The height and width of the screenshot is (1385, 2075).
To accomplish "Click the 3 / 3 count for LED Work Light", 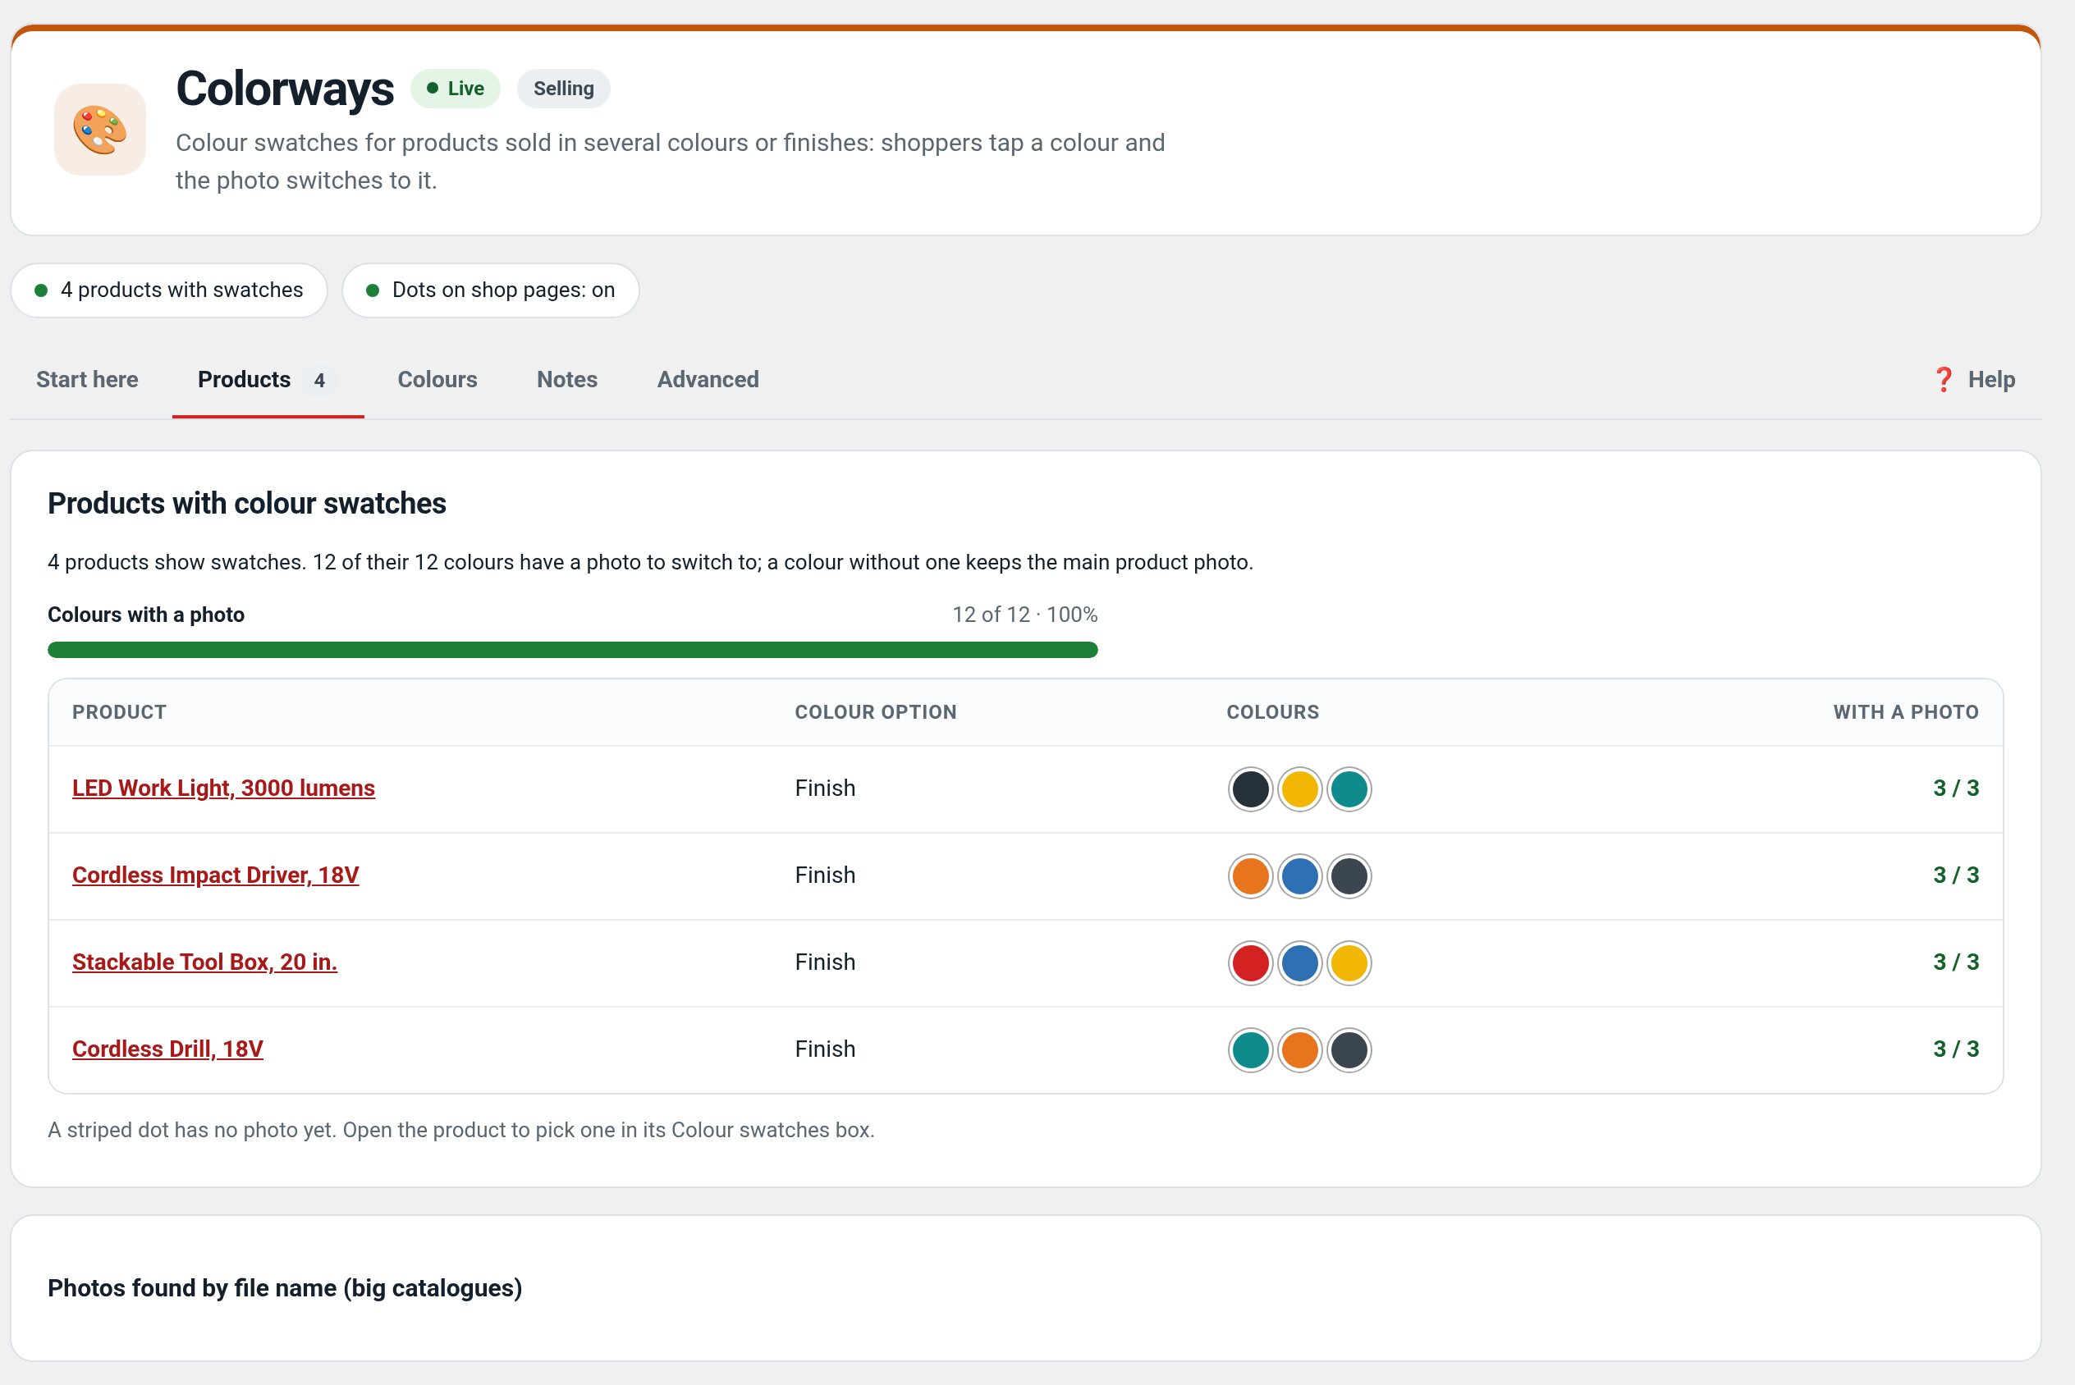I will click(1956, 788).
